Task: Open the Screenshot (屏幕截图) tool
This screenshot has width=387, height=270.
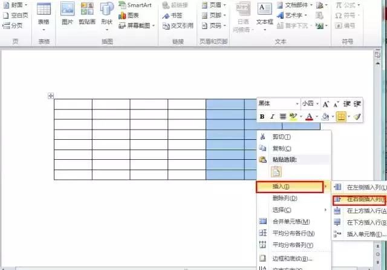Action: click(134, 25)
